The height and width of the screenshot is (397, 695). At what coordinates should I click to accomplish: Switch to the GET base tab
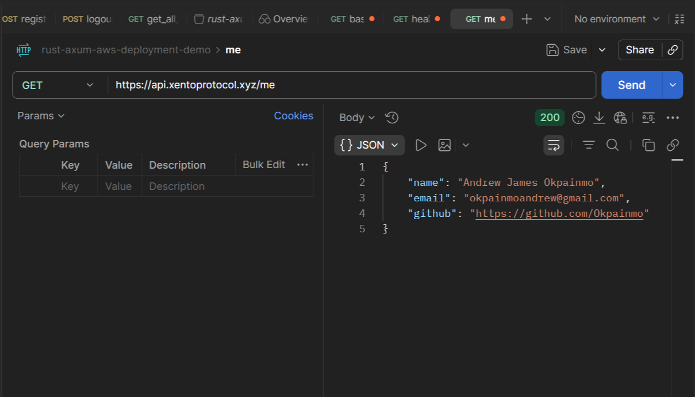351,19
